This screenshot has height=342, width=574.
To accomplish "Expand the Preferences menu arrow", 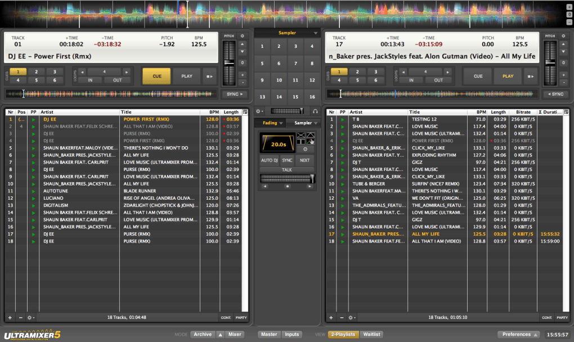I will tap(536, 334).
